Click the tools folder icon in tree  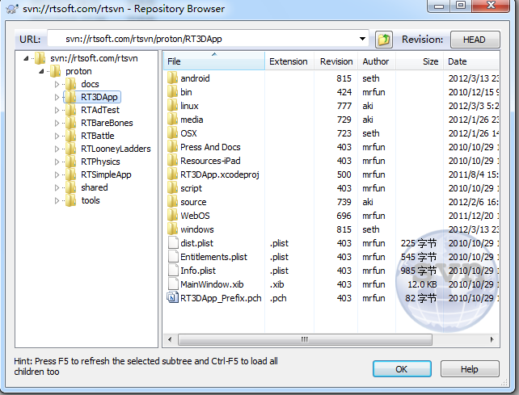(70, 200)
